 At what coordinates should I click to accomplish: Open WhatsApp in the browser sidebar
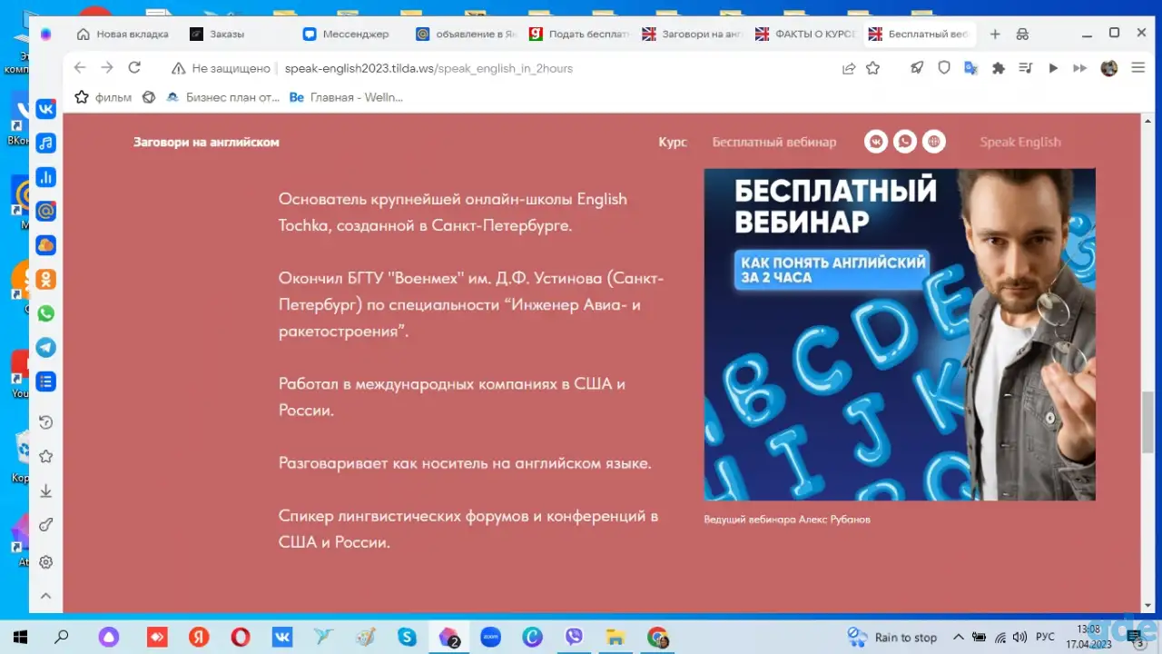click(45, 313)
